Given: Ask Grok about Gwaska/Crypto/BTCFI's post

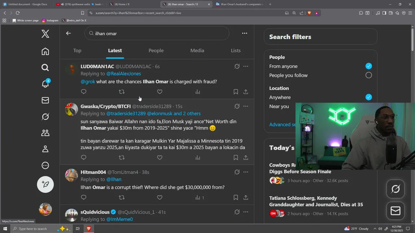Looking at the screenshot, I should [x=237, y=106].
